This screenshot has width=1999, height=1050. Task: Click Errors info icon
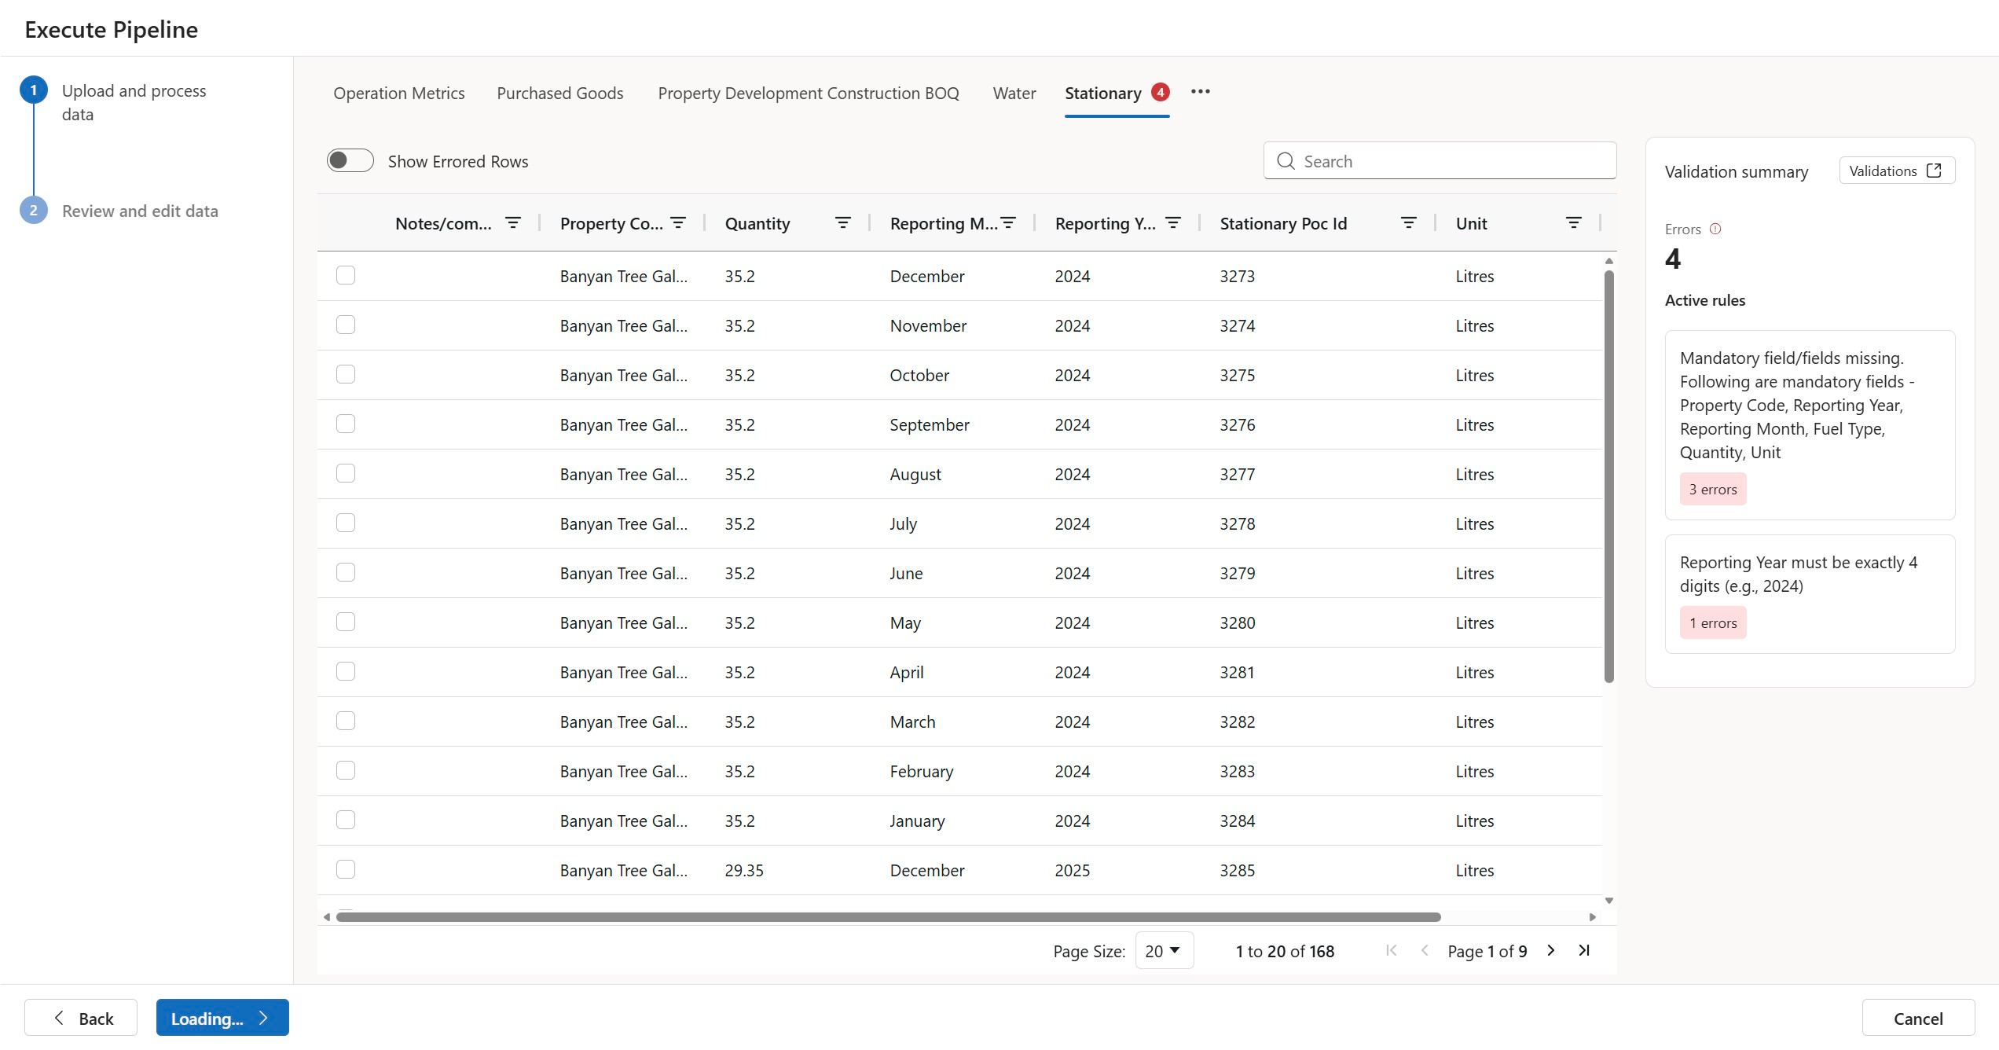point(1715,229)
